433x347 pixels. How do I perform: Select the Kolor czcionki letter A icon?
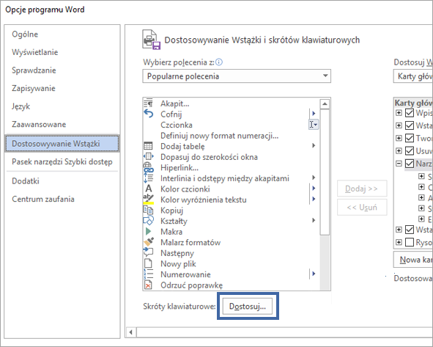click(x=149, y=189)
